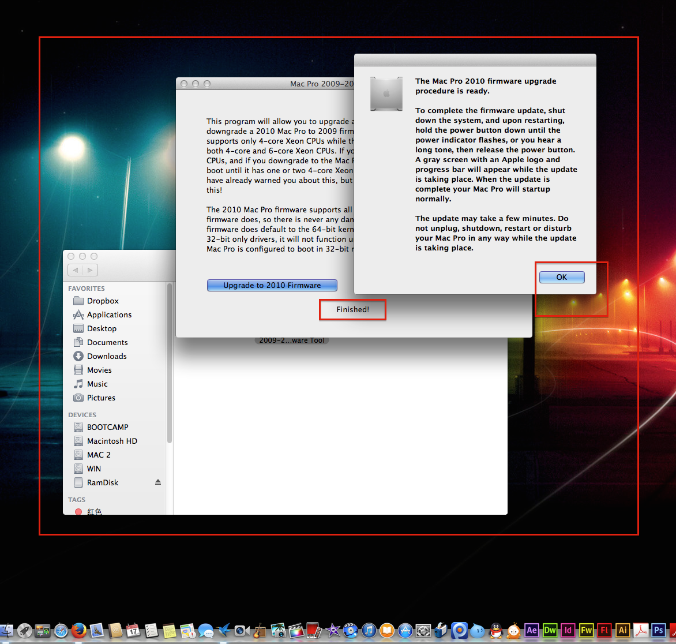The width and height of the screenshot is (676, 644).
Task: Select Movies in Finder sidebar
Action: pyautogui.click(x=93, y=370)
